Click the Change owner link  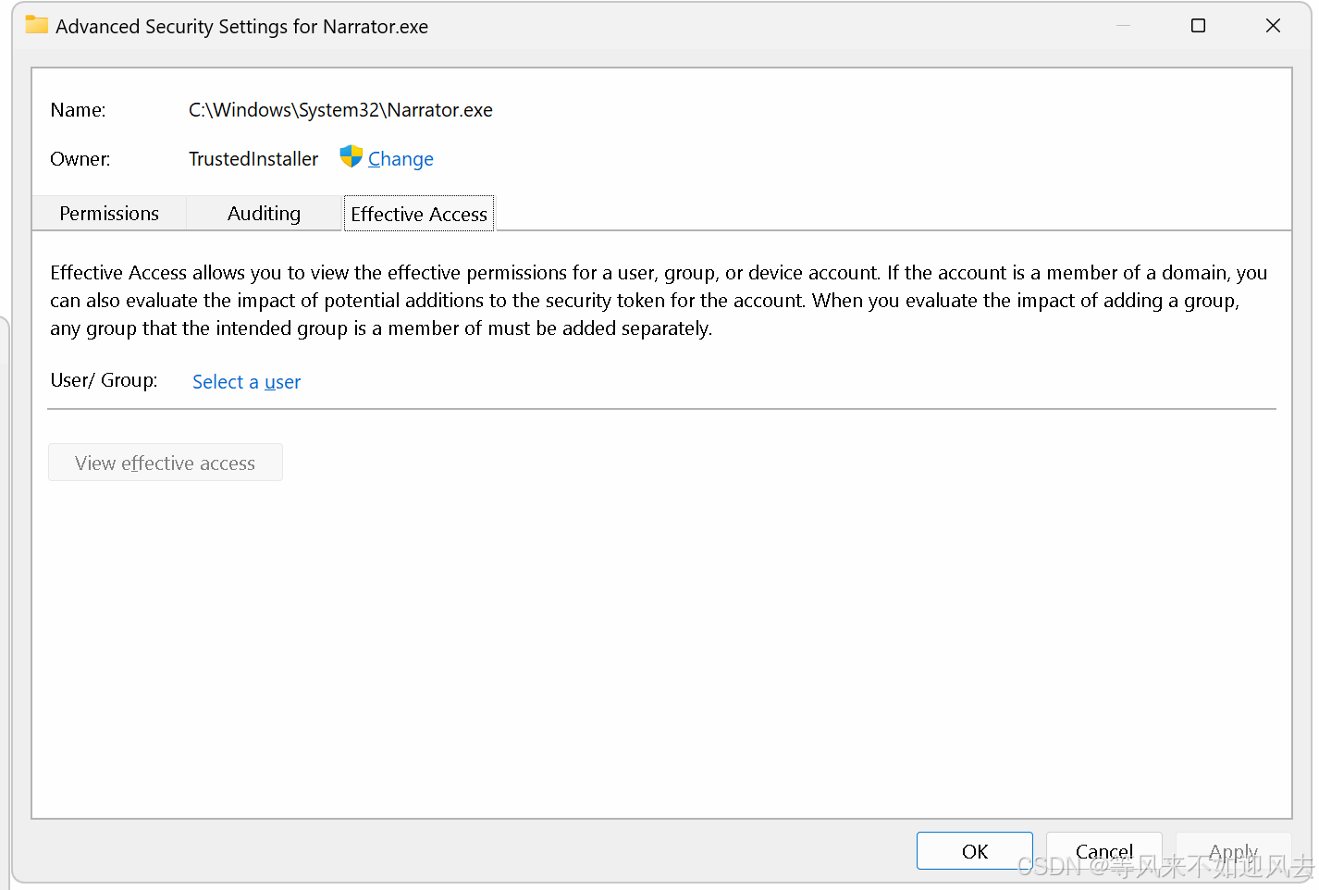(x=401, y=159)
